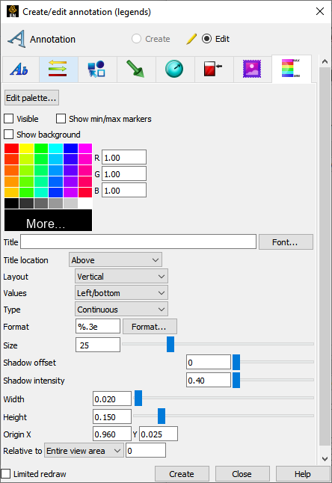Pick the cyan color swatch

[x=56, y=149]
